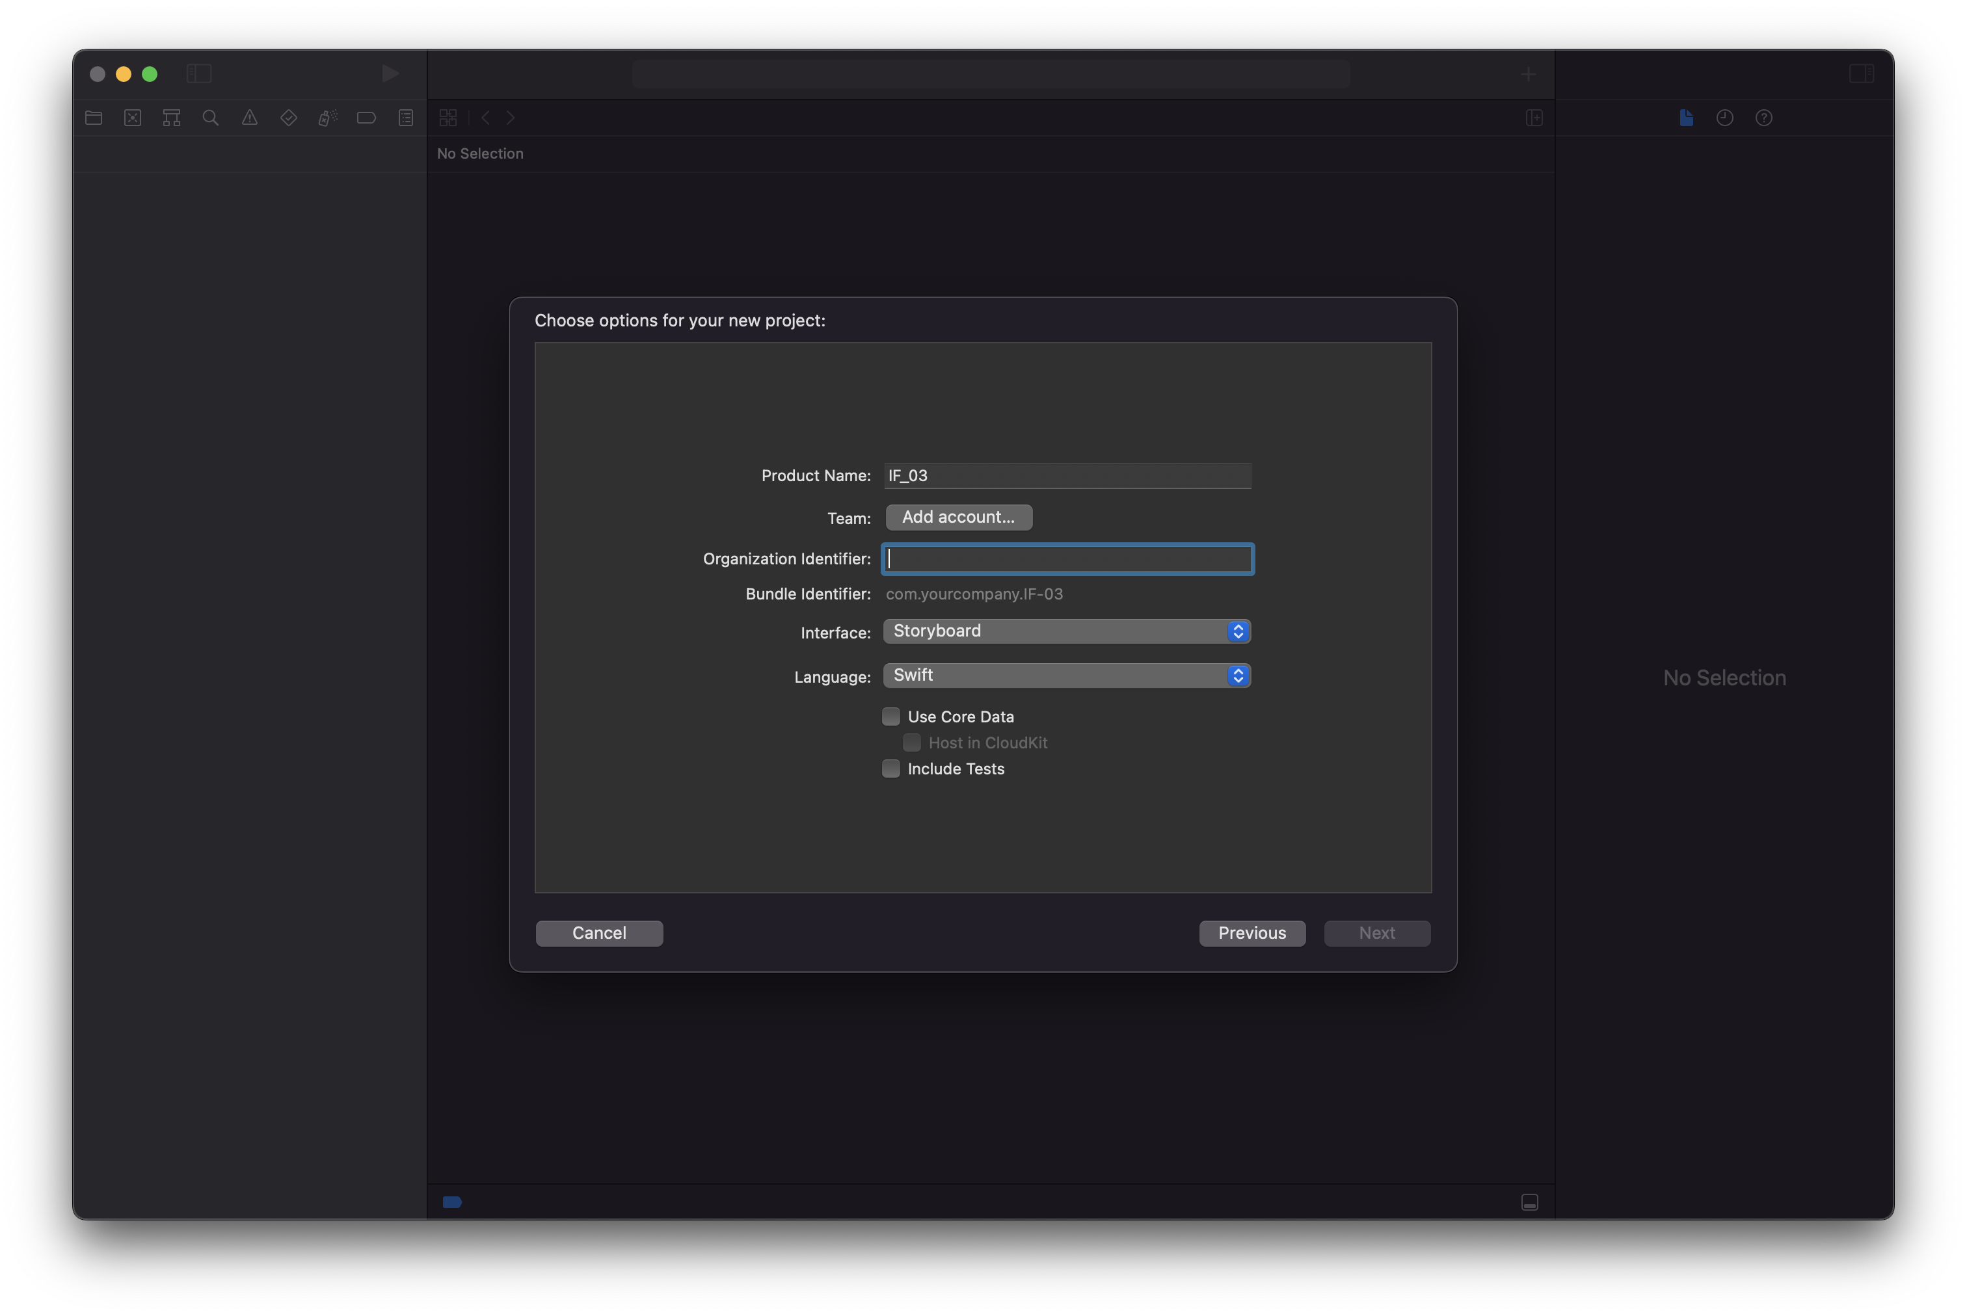Toggle the inspector panel icon
The height and width of the screenshot is (1316, 1967).
[1861, 74]
